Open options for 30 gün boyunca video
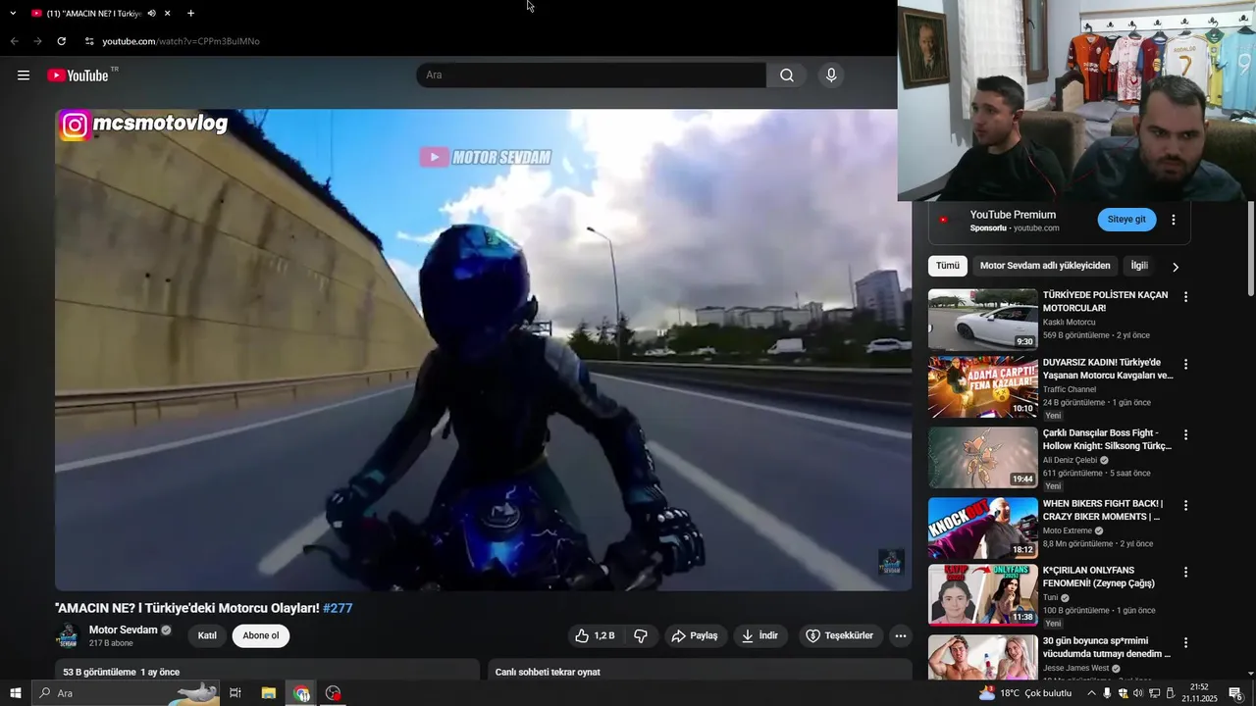The width and height of the screenshot is (1256, 706). pos(1185,642)
